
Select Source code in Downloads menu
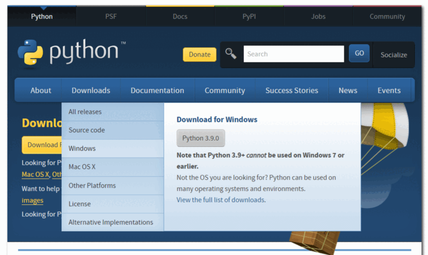[x=113, y=130]
